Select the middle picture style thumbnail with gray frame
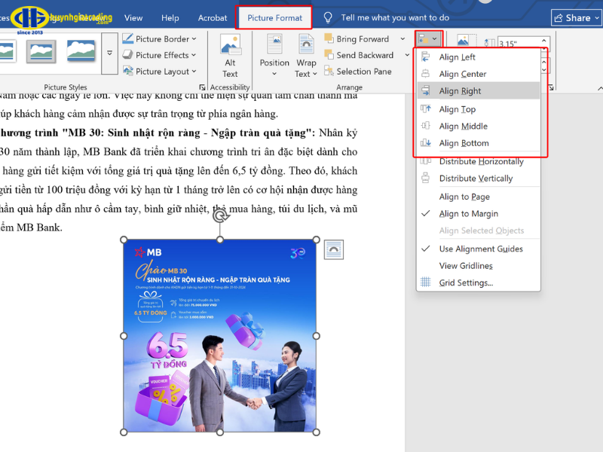 tap(41, 51)
